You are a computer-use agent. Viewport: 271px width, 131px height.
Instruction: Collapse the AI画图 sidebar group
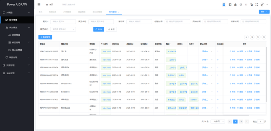(x=17, y=12)
